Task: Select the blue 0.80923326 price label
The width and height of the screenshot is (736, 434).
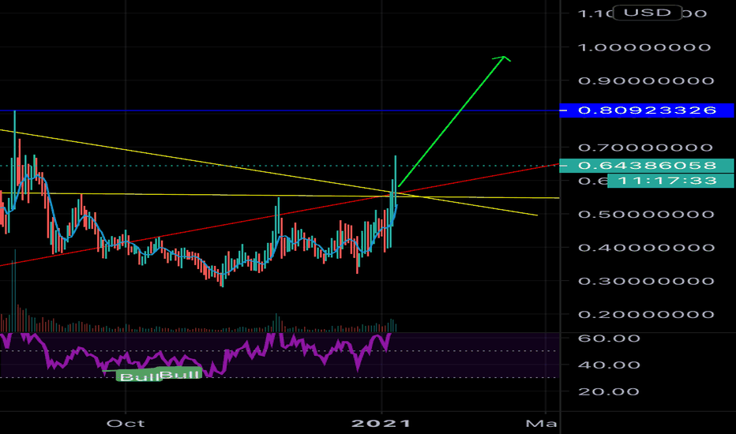Action: coord(647,110)
